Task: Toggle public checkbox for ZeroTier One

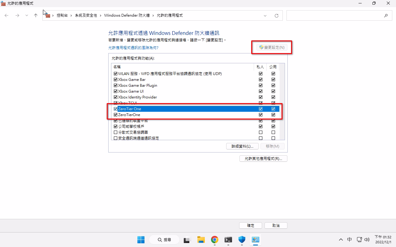Action: tap(273, 109)
